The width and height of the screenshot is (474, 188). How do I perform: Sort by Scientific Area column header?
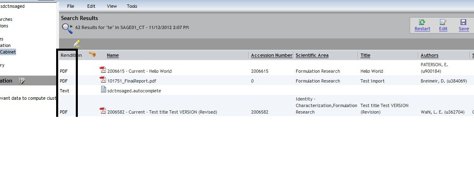tap(312, 55)
